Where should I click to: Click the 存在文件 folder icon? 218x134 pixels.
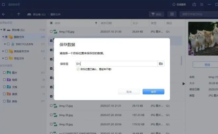(x=11, y=58)
